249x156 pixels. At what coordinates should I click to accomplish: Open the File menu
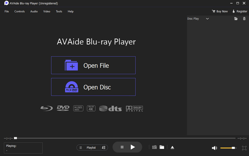point(7,11)
